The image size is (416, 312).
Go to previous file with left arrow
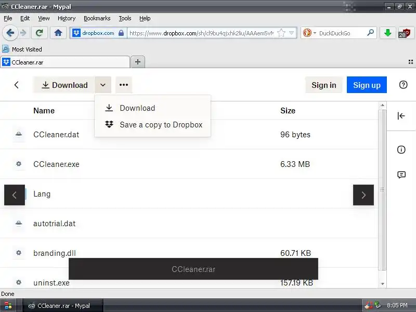tap(15, 195)
